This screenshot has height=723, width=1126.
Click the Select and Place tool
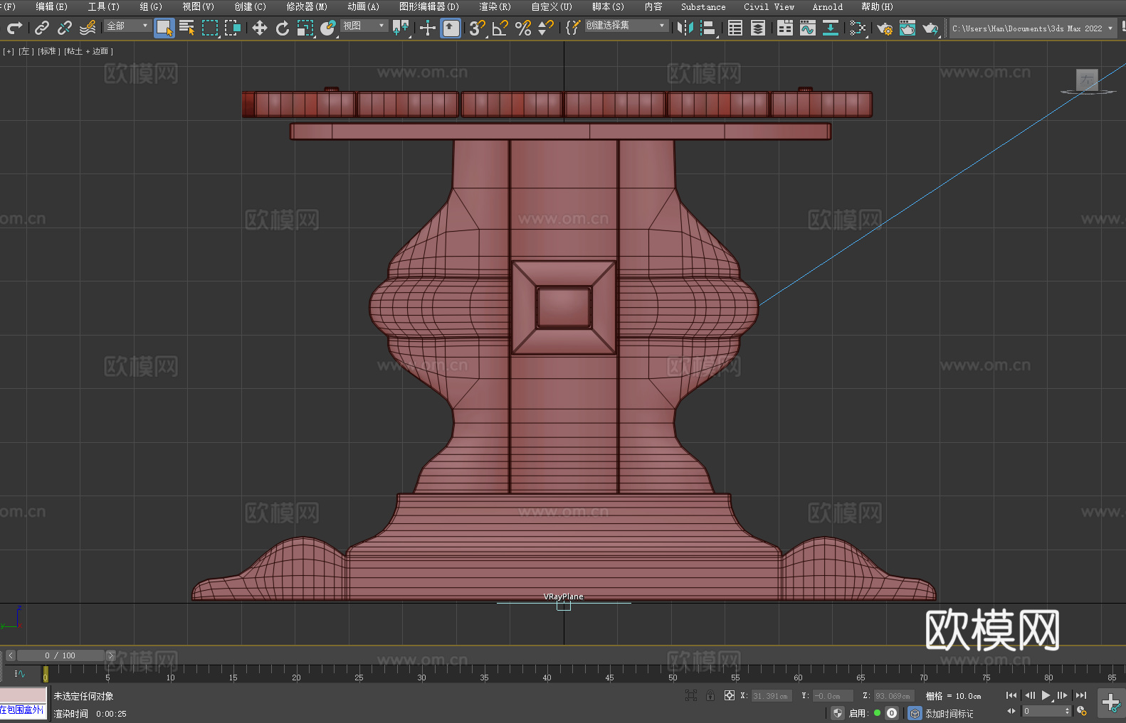328,28
